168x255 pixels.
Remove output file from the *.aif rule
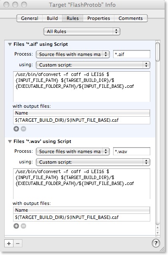click(24, 129)
